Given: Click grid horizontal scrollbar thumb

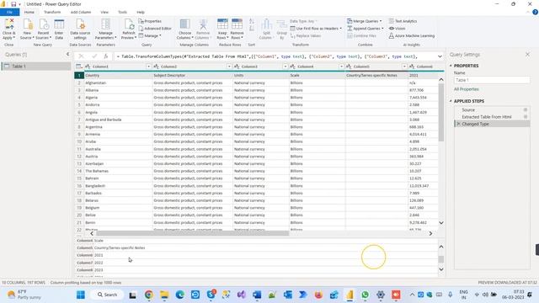Looking at the screenshot, I should [x=193, y=233].
